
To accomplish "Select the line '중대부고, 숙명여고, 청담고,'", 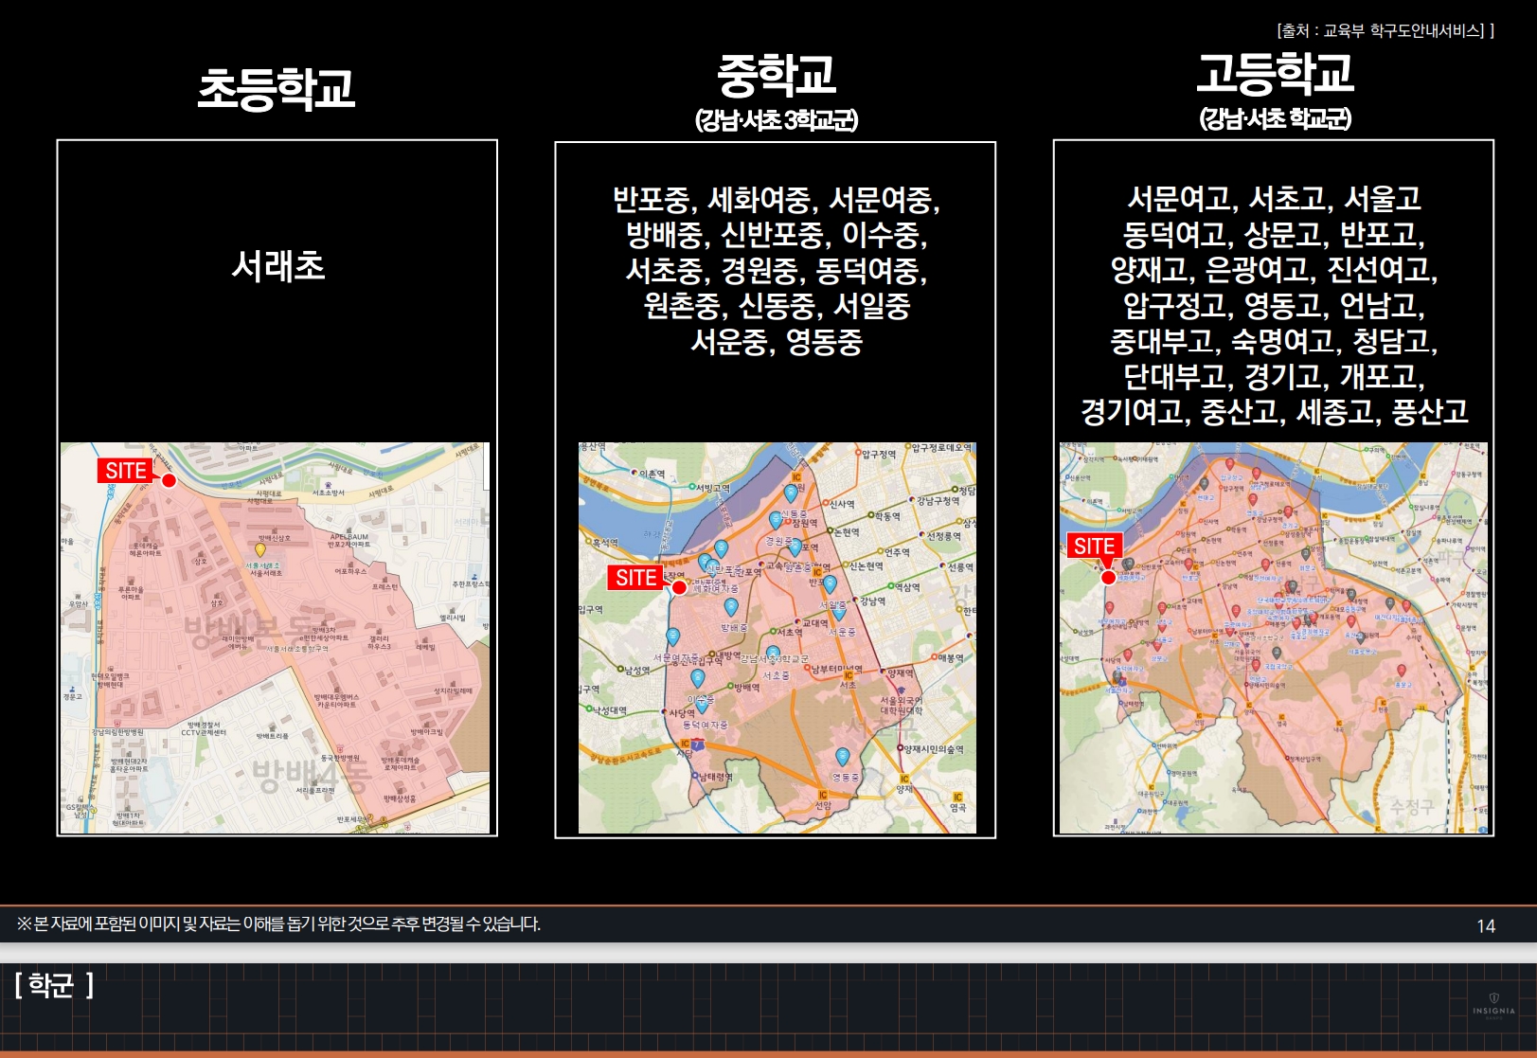I will click(x=1274, y=340).
